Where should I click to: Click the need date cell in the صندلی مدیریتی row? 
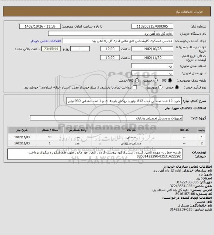[22, 144]
